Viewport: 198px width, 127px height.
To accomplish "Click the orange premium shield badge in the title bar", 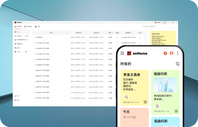I will point(155,22).
